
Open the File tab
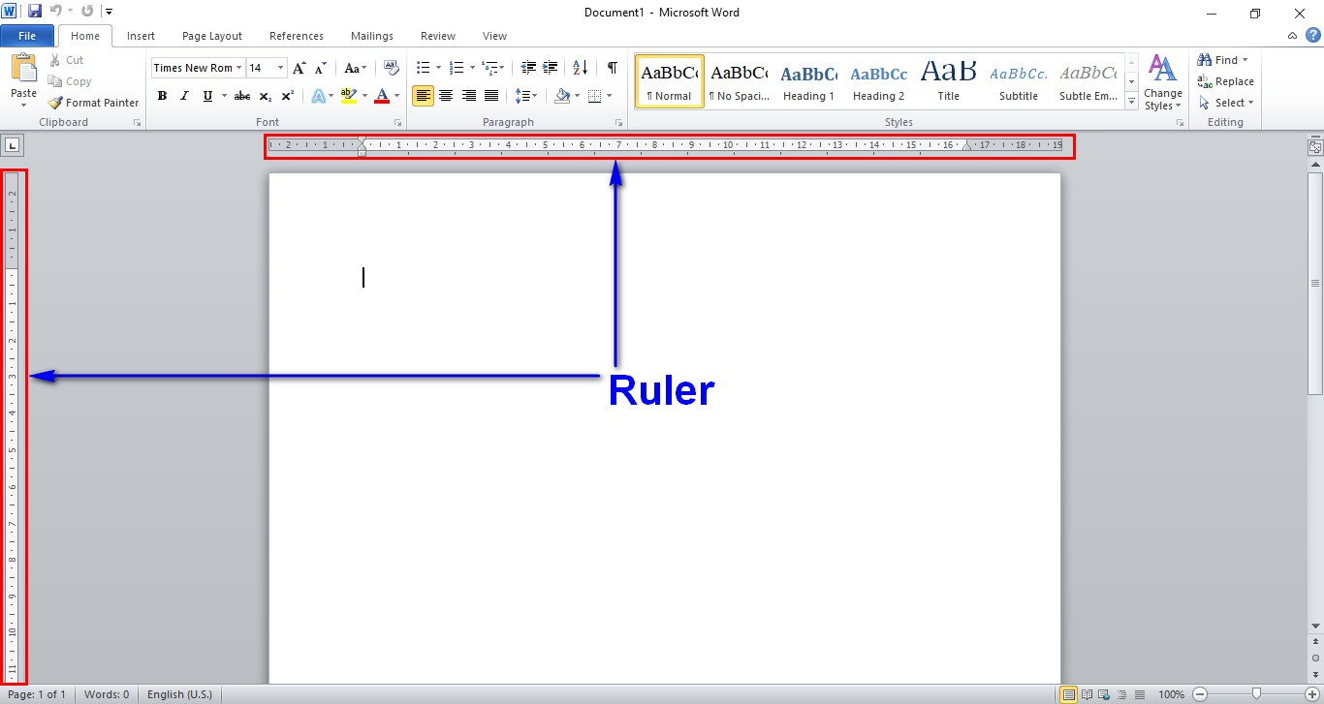click(x=27, y=36)
